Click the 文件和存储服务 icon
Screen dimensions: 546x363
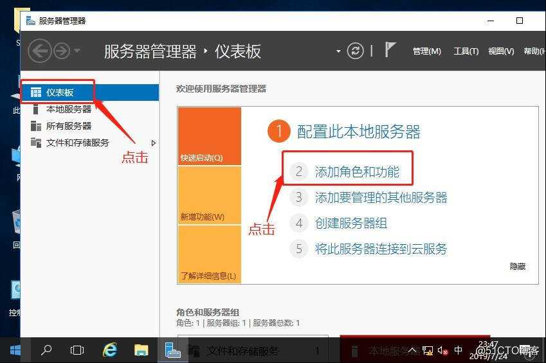point(36,143)
